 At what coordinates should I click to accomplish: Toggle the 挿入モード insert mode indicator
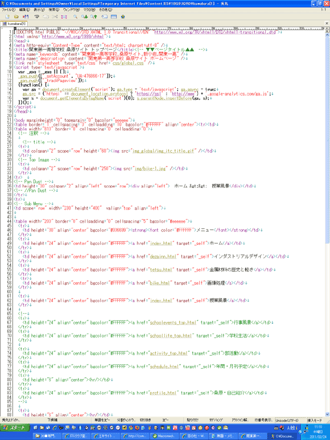[x=314, y=420]
